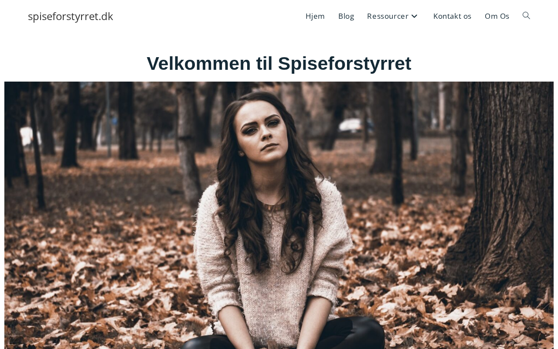Click the Velkommen til Spiseforstyrret heading
The image size is (558, 349).
point(279,64)
